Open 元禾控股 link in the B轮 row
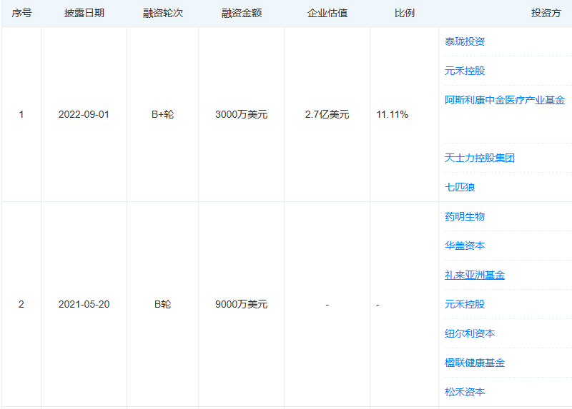 464,304
